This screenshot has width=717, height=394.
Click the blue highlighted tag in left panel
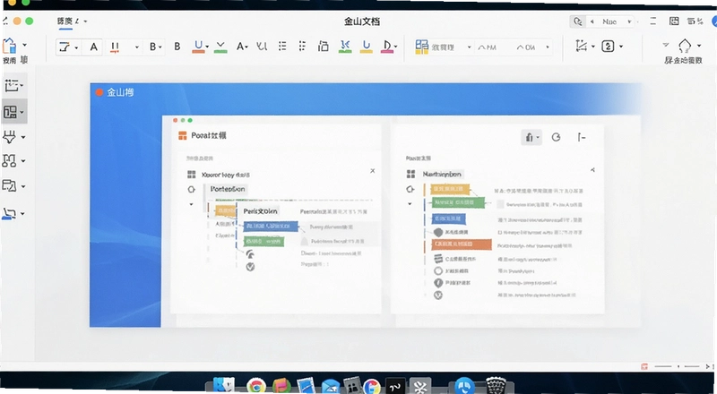tap(271, 227)
